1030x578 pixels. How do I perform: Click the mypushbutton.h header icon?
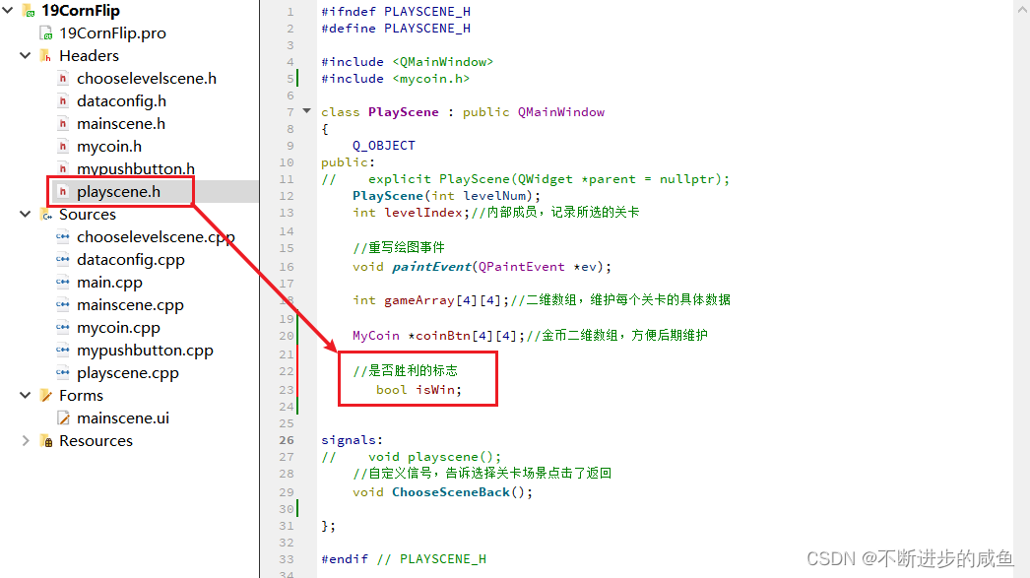pos(63,168)
